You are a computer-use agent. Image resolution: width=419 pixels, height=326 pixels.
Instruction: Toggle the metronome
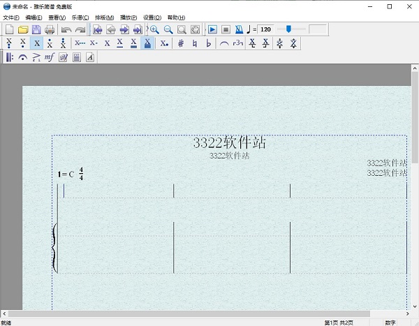coord(240,29)
